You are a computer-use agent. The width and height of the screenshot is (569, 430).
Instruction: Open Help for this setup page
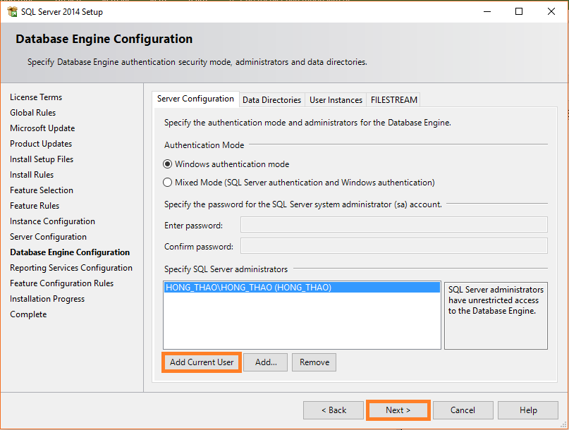pyautogui.click(x=528, y=410)
